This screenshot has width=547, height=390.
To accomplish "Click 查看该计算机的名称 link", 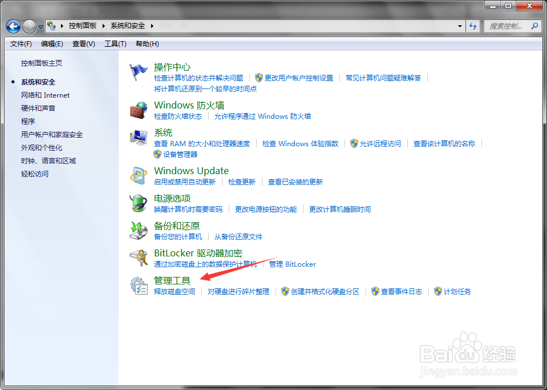I will tap(444, 143).
